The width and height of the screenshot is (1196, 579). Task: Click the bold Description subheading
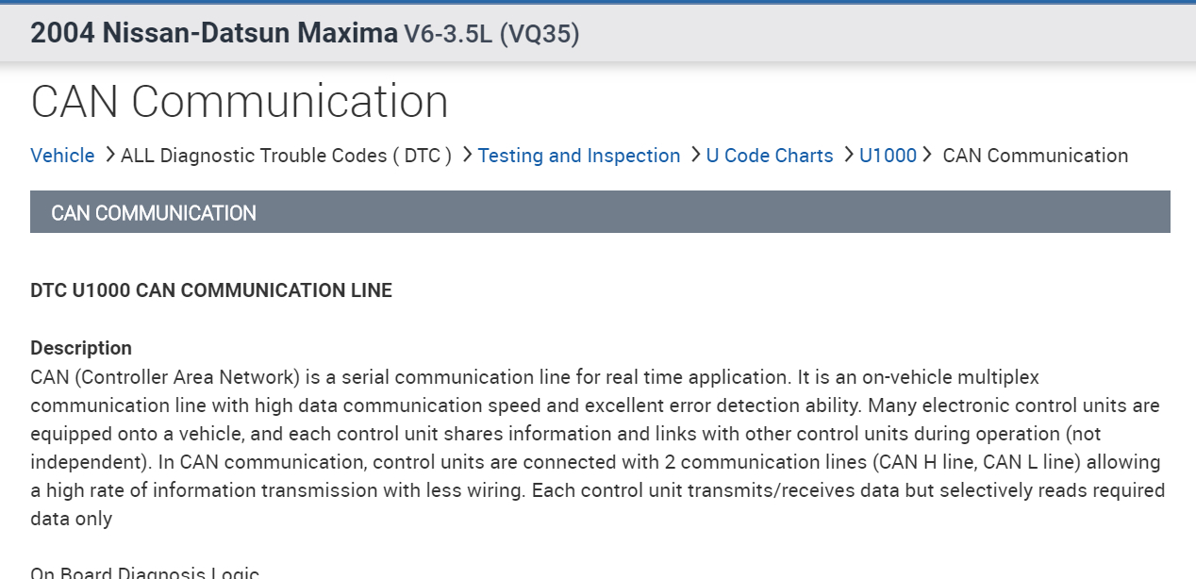click(81, 348)
